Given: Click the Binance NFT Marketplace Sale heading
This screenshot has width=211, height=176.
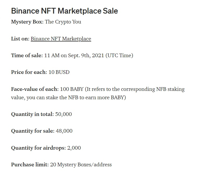Looking at the screenshot, I should point(65,11).
